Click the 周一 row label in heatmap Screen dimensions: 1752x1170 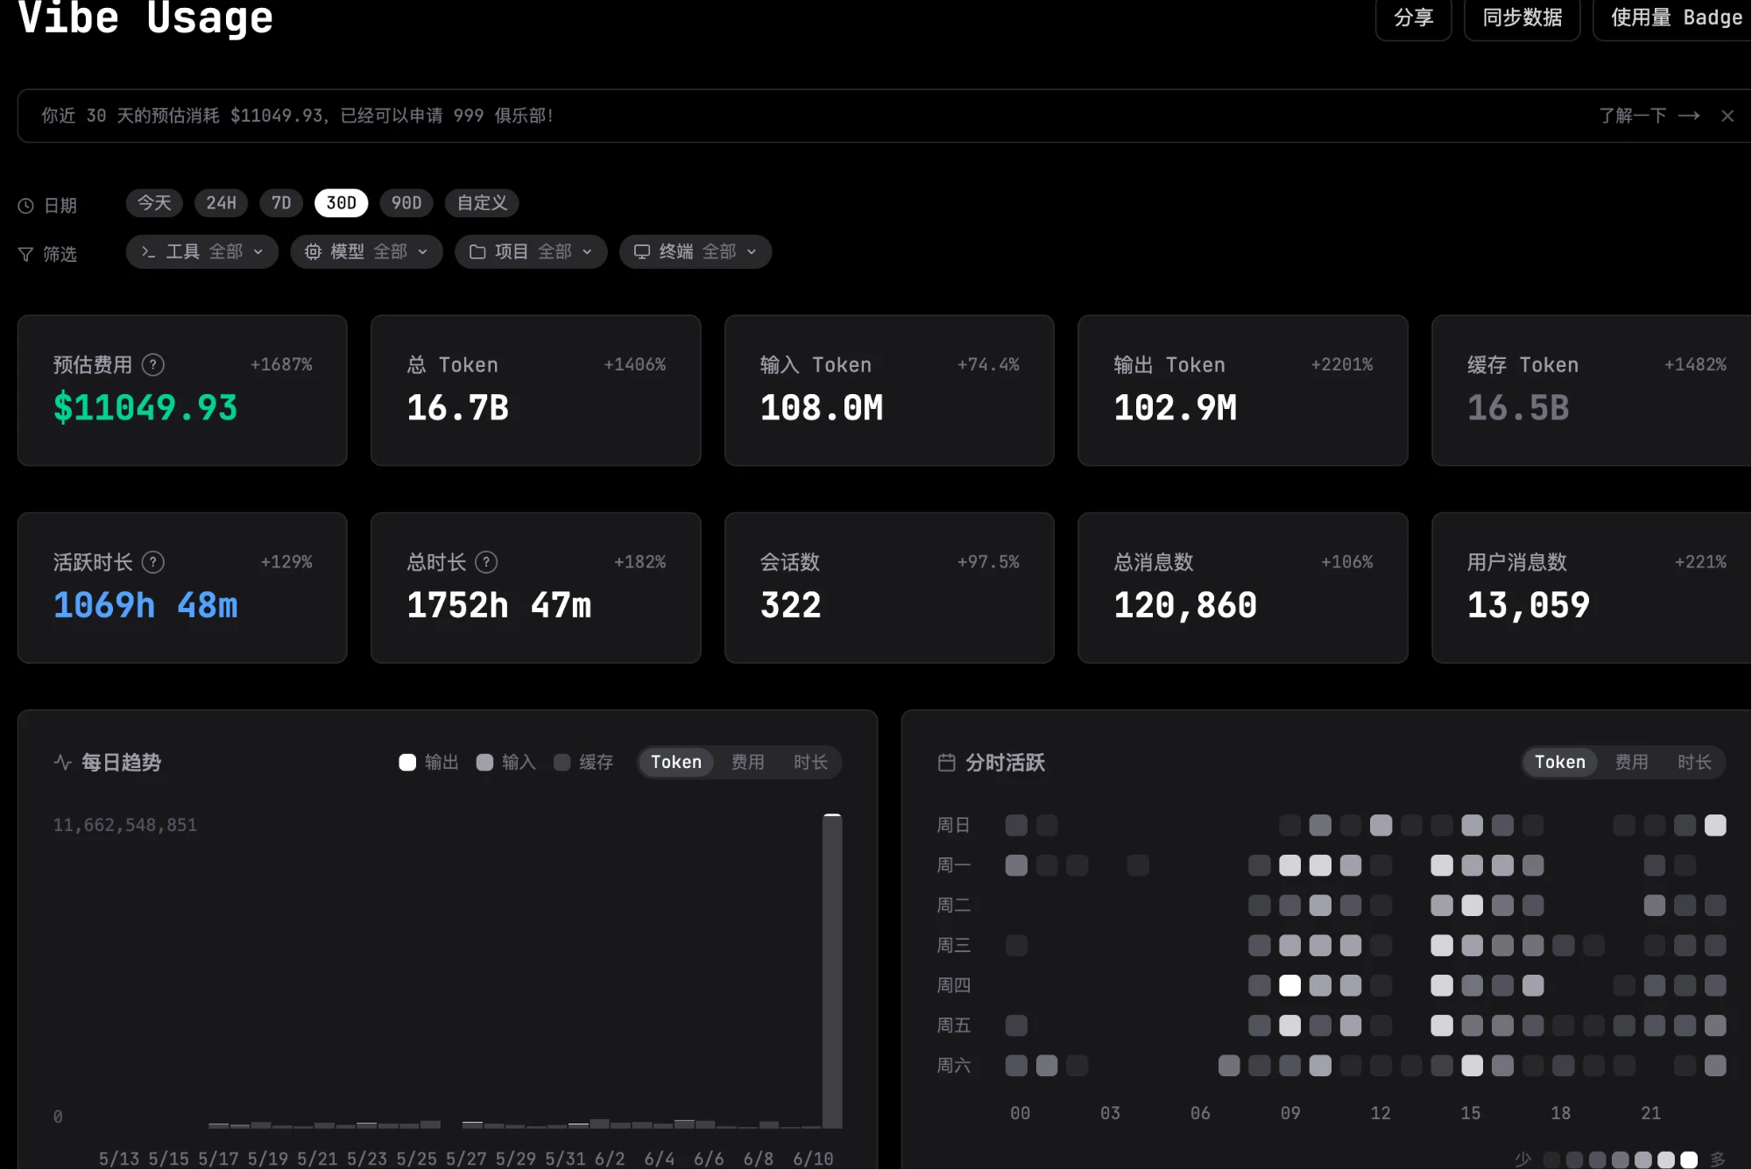tap(954, 865)
